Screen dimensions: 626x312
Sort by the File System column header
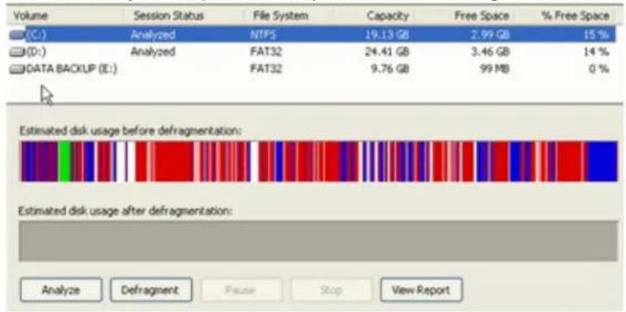click(x=280, y=16)
